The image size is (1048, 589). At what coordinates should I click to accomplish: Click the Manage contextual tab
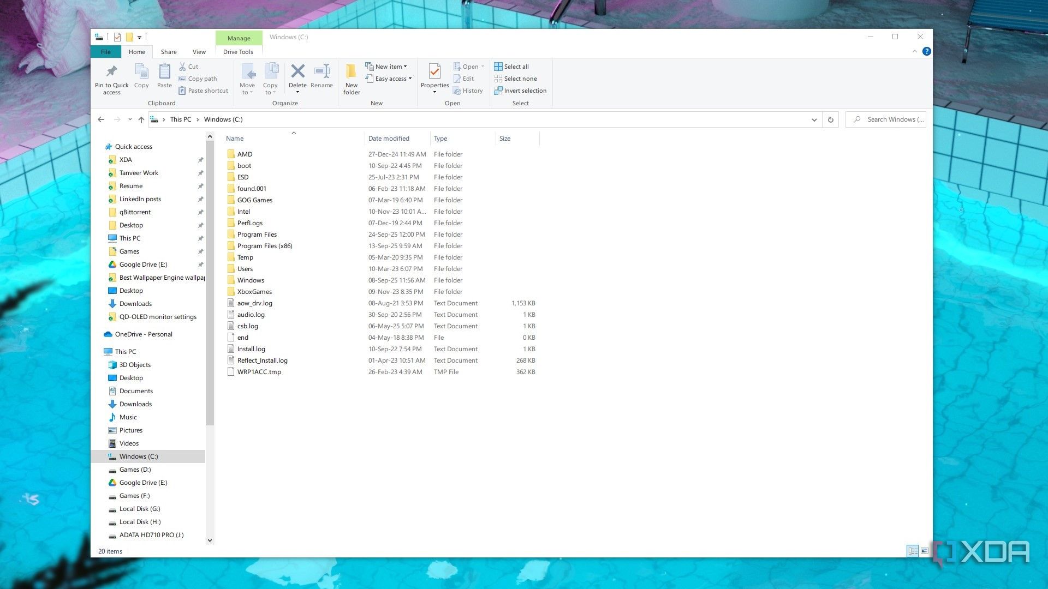tap(239, 38)
